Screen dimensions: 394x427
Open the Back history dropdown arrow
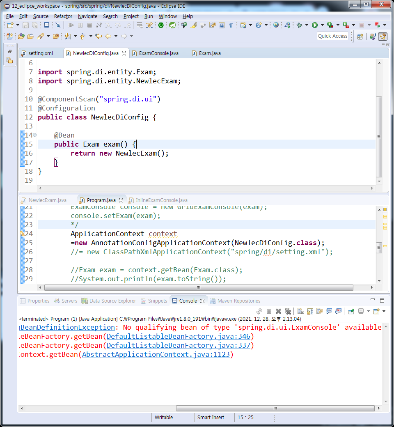pyautogui.click(x=116, y=36)
